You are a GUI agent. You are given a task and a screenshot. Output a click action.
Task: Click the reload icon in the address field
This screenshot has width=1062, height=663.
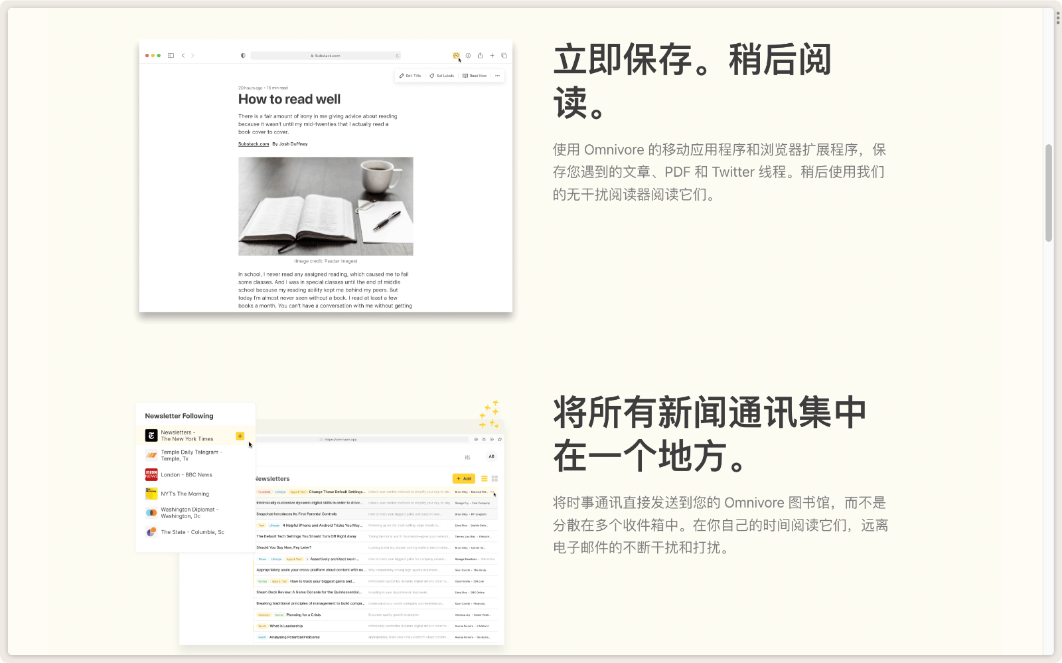tap(398, 56)
